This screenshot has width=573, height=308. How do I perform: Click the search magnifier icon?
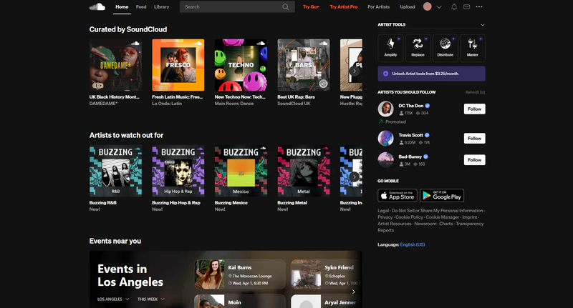pos(285,7)
